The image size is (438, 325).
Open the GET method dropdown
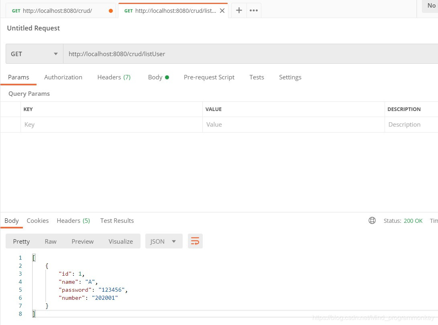coord(35,54)
